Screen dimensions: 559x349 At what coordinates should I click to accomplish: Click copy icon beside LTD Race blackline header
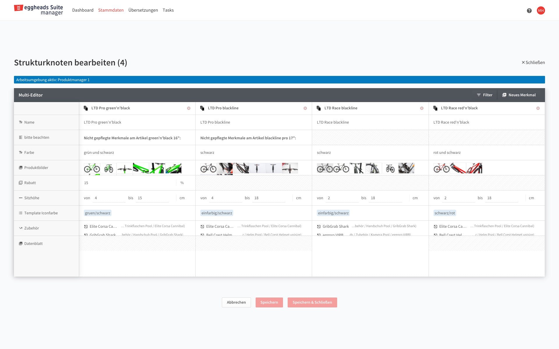point(319,108)
